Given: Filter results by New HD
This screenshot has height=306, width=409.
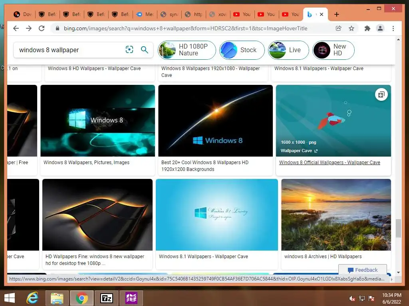Looking at the screenshot, I should click(x=334, y=50).
